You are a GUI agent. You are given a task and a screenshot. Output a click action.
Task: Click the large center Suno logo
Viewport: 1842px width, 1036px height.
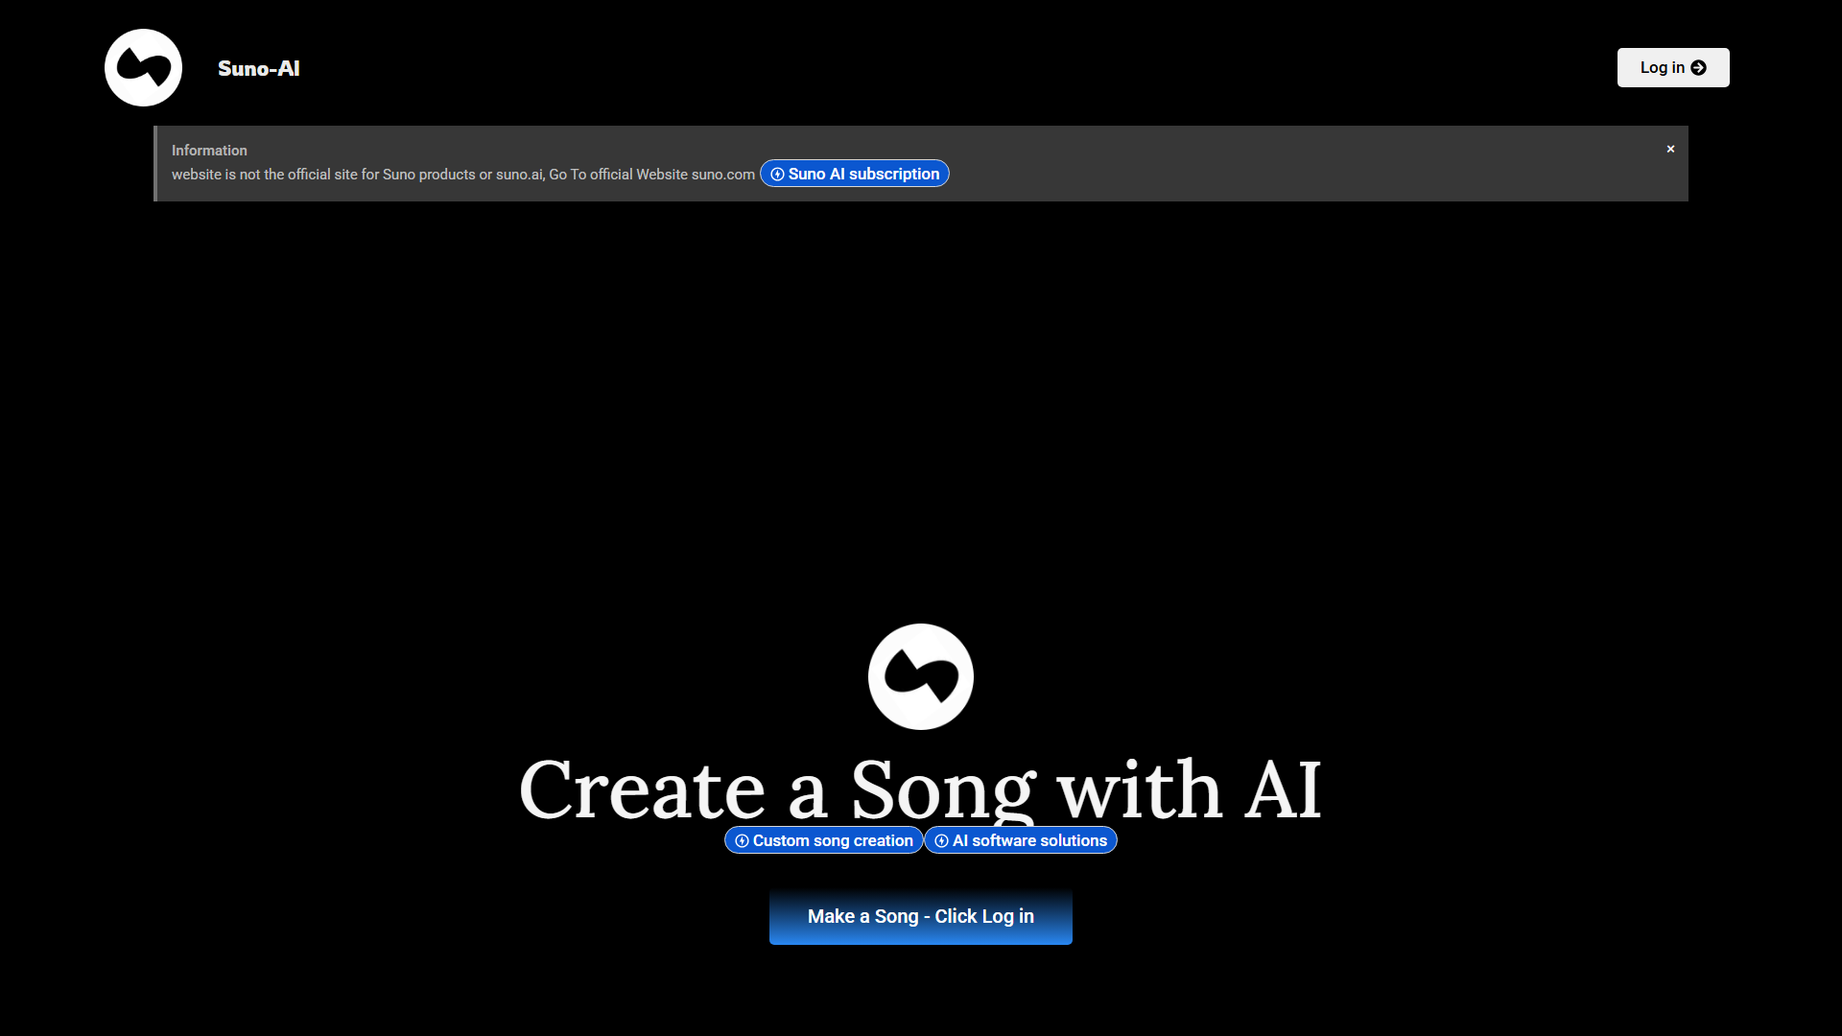920,676
